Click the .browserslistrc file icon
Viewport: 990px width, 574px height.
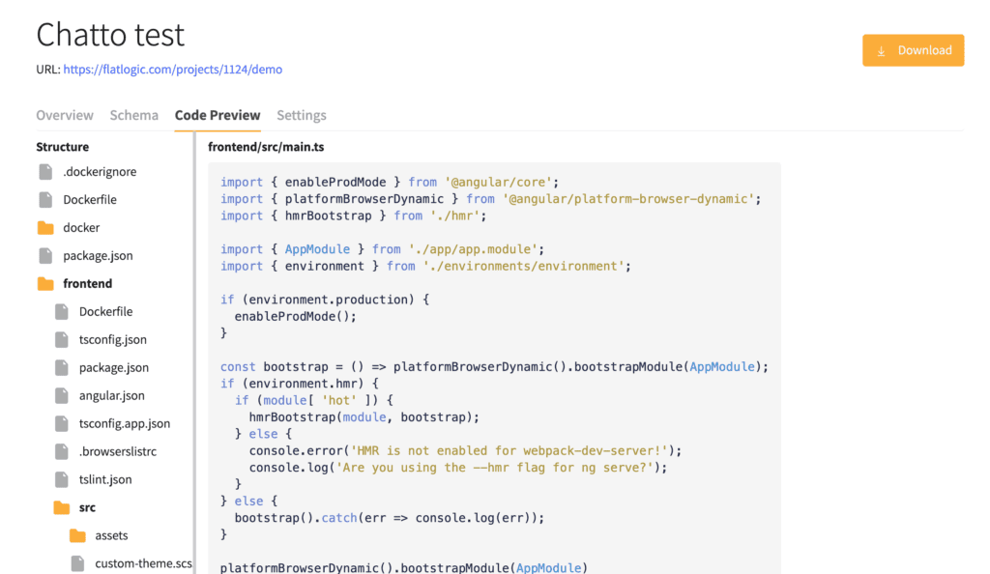coord(61,451)
